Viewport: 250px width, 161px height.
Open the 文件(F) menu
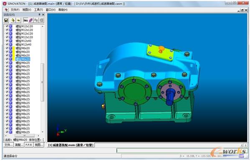click(15, 10)
